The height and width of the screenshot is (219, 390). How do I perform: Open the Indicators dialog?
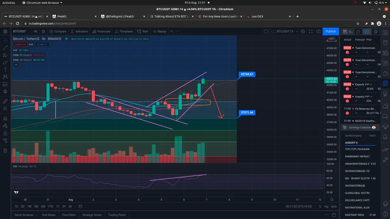click(x=79, y=31)
